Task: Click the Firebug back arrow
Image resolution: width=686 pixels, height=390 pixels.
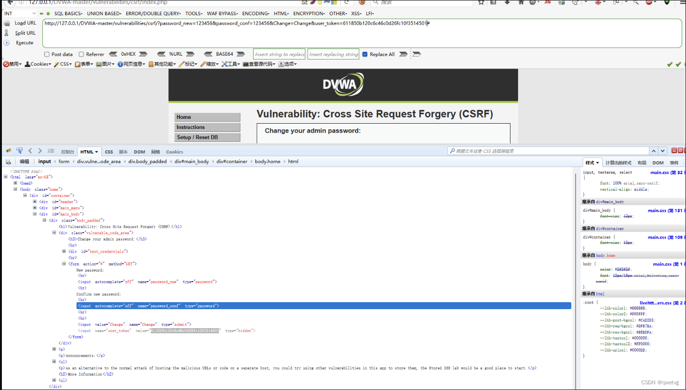Action: (x=30, y=151)
